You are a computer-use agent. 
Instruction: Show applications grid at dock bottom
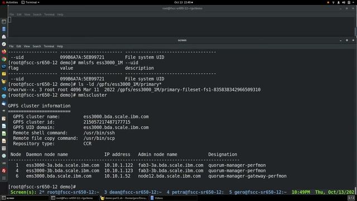(4, 178)
